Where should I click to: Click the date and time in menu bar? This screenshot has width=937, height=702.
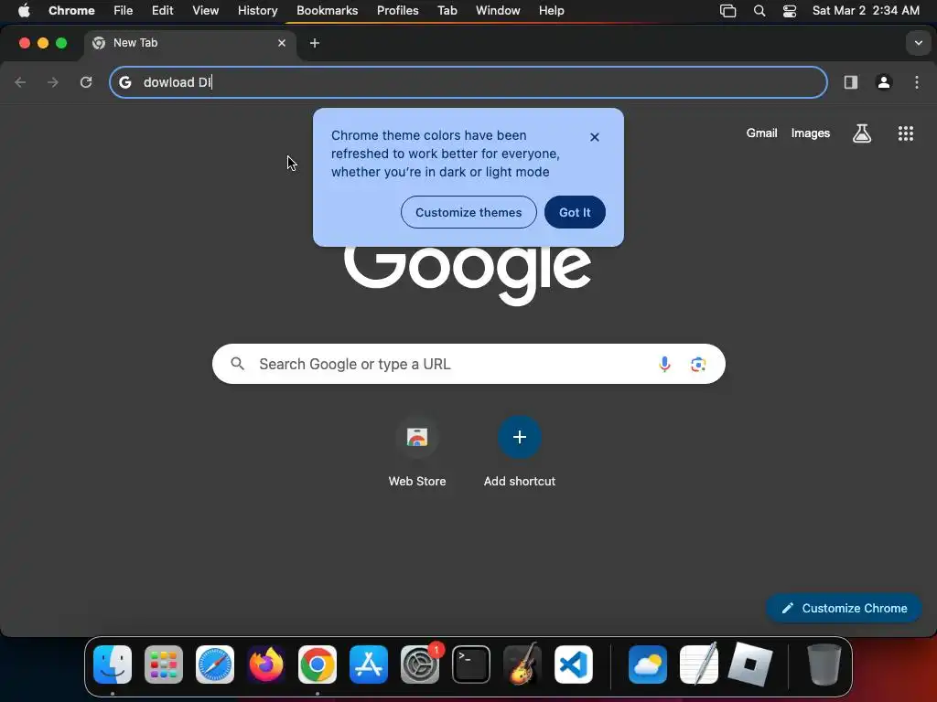click(866, 11)
